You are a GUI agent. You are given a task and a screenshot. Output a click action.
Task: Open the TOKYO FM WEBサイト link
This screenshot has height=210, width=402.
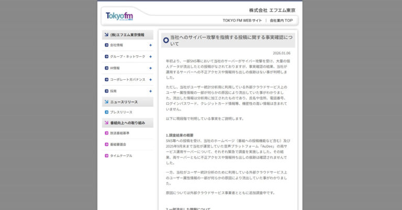[x=242, y=20]
